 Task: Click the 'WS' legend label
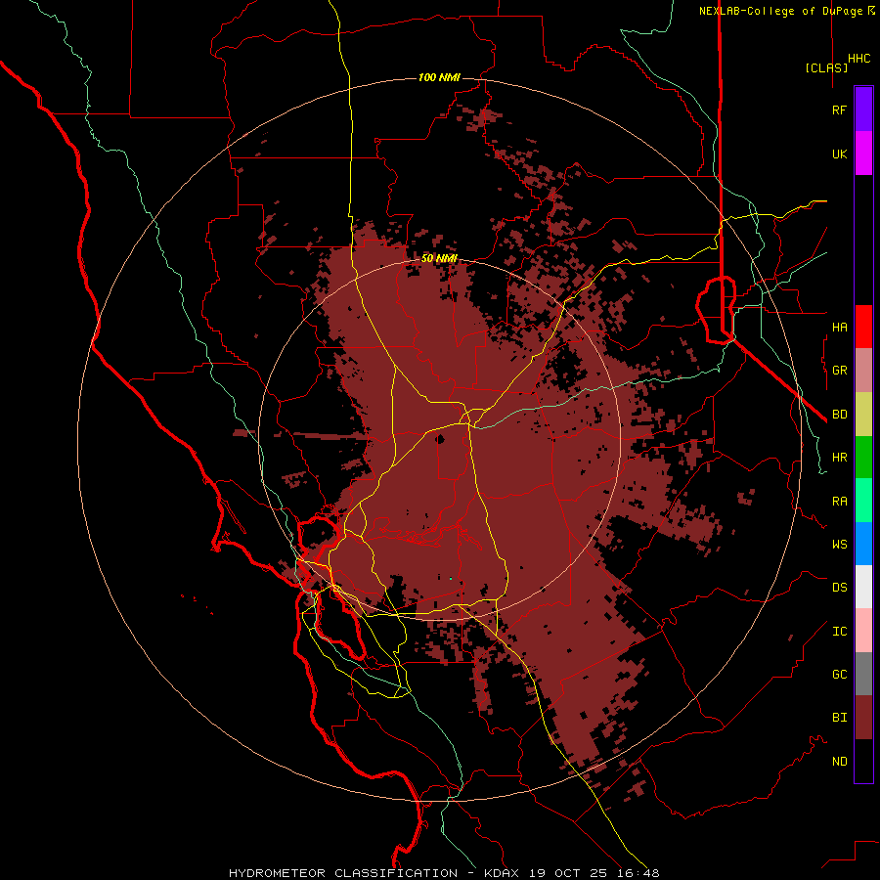[840, 544]
